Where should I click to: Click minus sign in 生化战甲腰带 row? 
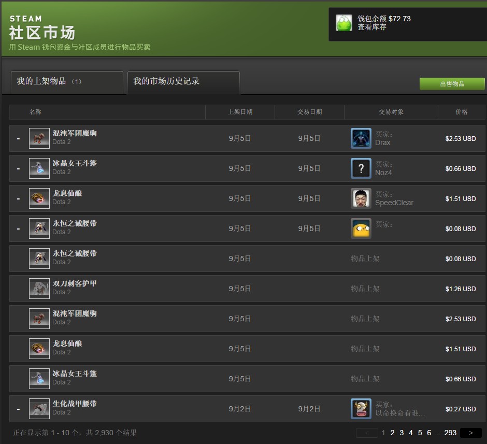[x=18, y=409]
